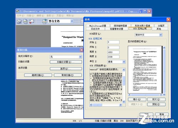
Task: Click the OCR result vertical scrollbar thumb
Action: click(124, 81)
